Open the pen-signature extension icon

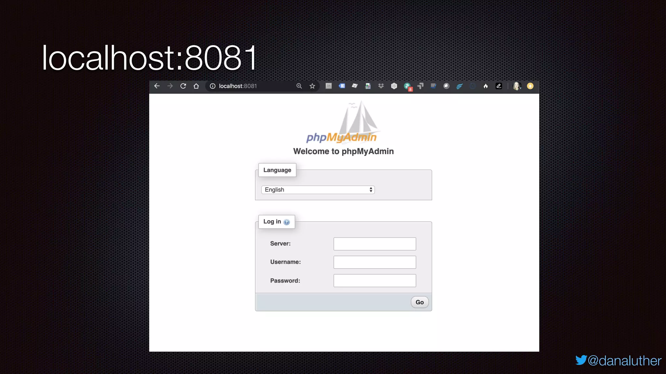[499, 86]
